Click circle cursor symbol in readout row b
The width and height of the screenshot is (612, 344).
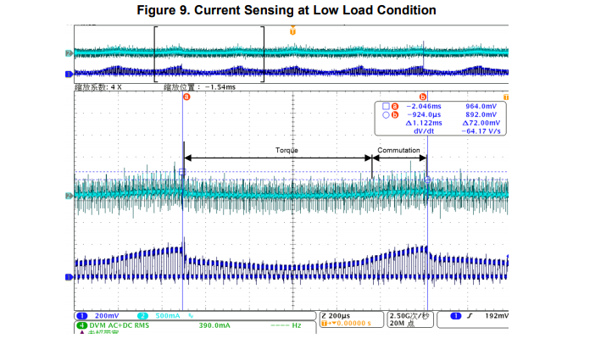(386, 115)
